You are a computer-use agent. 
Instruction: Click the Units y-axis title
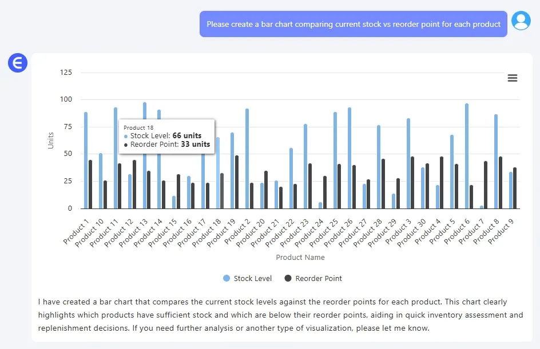[x=51, y=141]
